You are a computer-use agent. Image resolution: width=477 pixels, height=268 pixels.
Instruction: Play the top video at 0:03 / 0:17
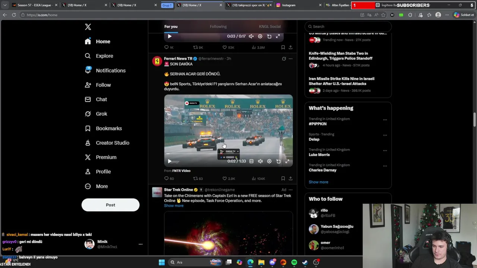tap(170, 36)
